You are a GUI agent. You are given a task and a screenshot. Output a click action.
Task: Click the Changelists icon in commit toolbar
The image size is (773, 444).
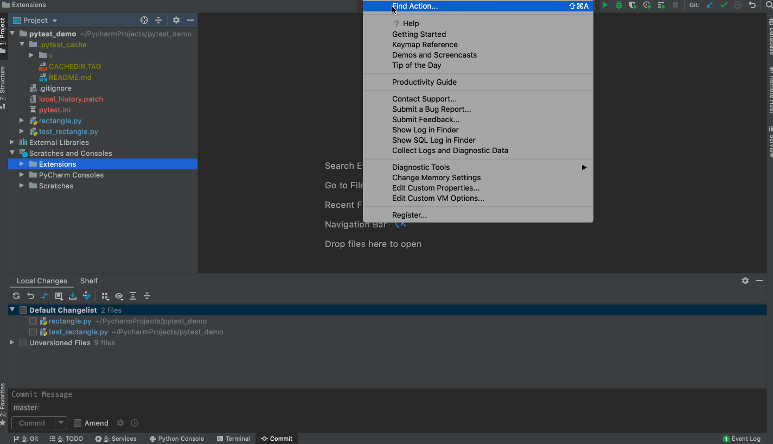59,296
